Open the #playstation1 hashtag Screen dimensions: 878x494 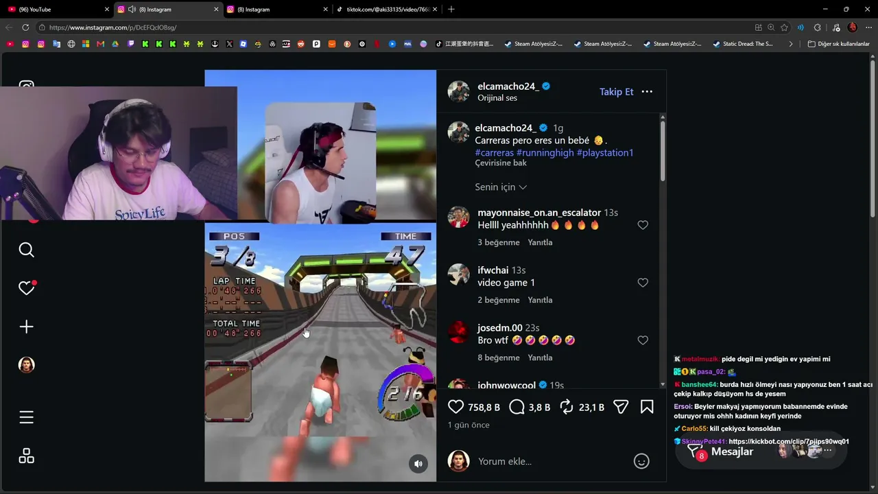[x=605, y=152]
